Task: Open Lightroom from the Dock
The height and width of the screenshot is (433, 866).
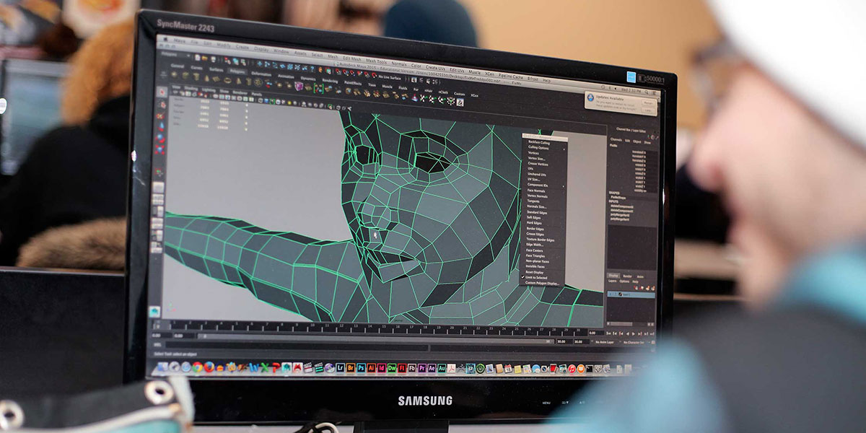Action: click(341, 367)
